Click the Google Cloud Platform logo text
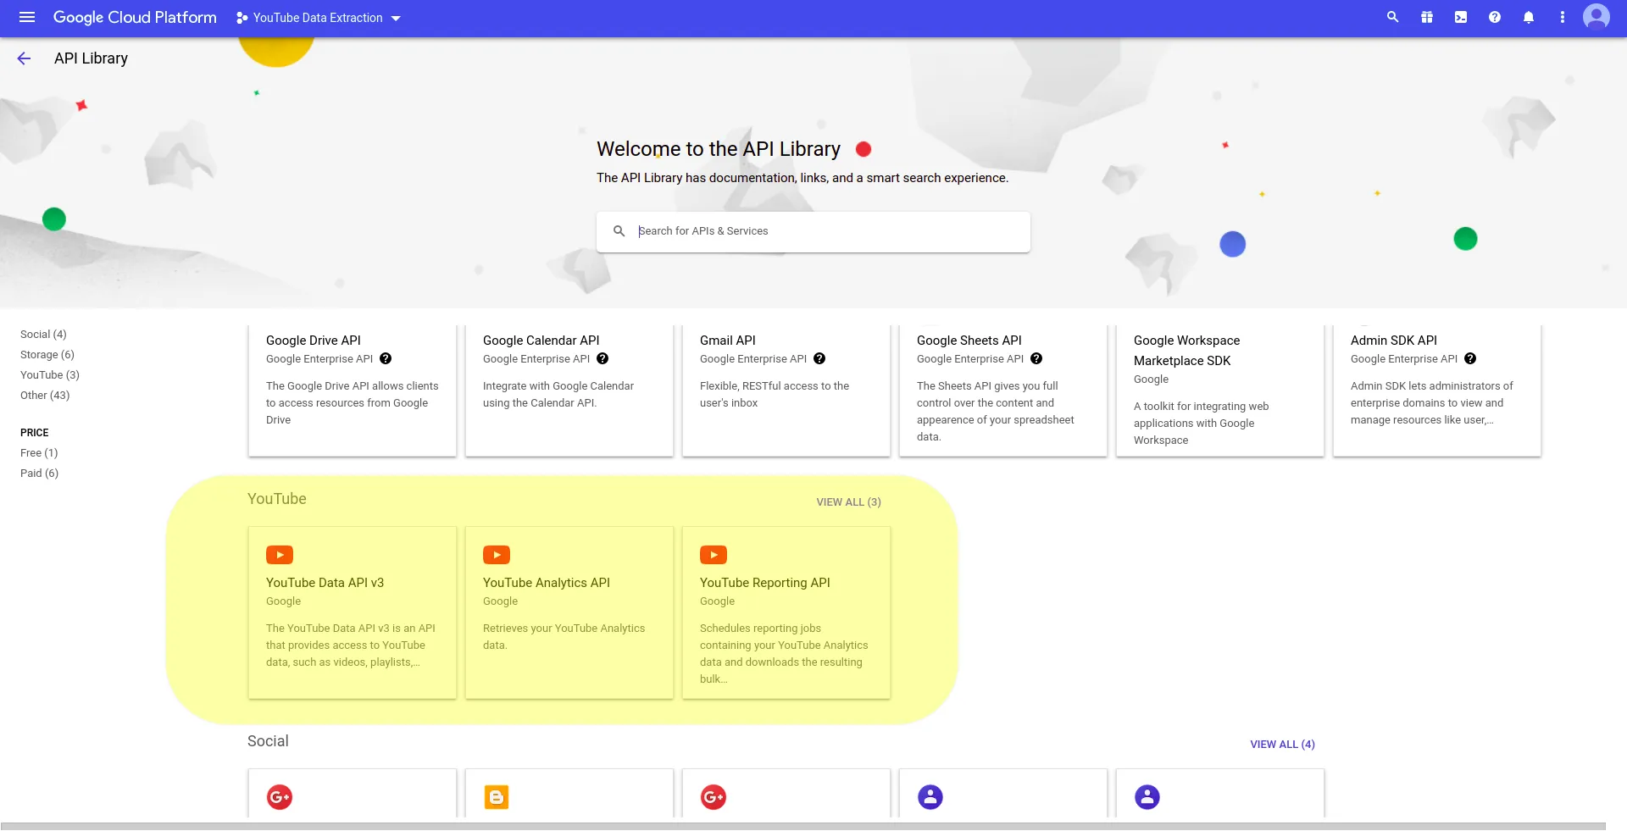The height and width of the screenshot is (831, 1627). 135,18
